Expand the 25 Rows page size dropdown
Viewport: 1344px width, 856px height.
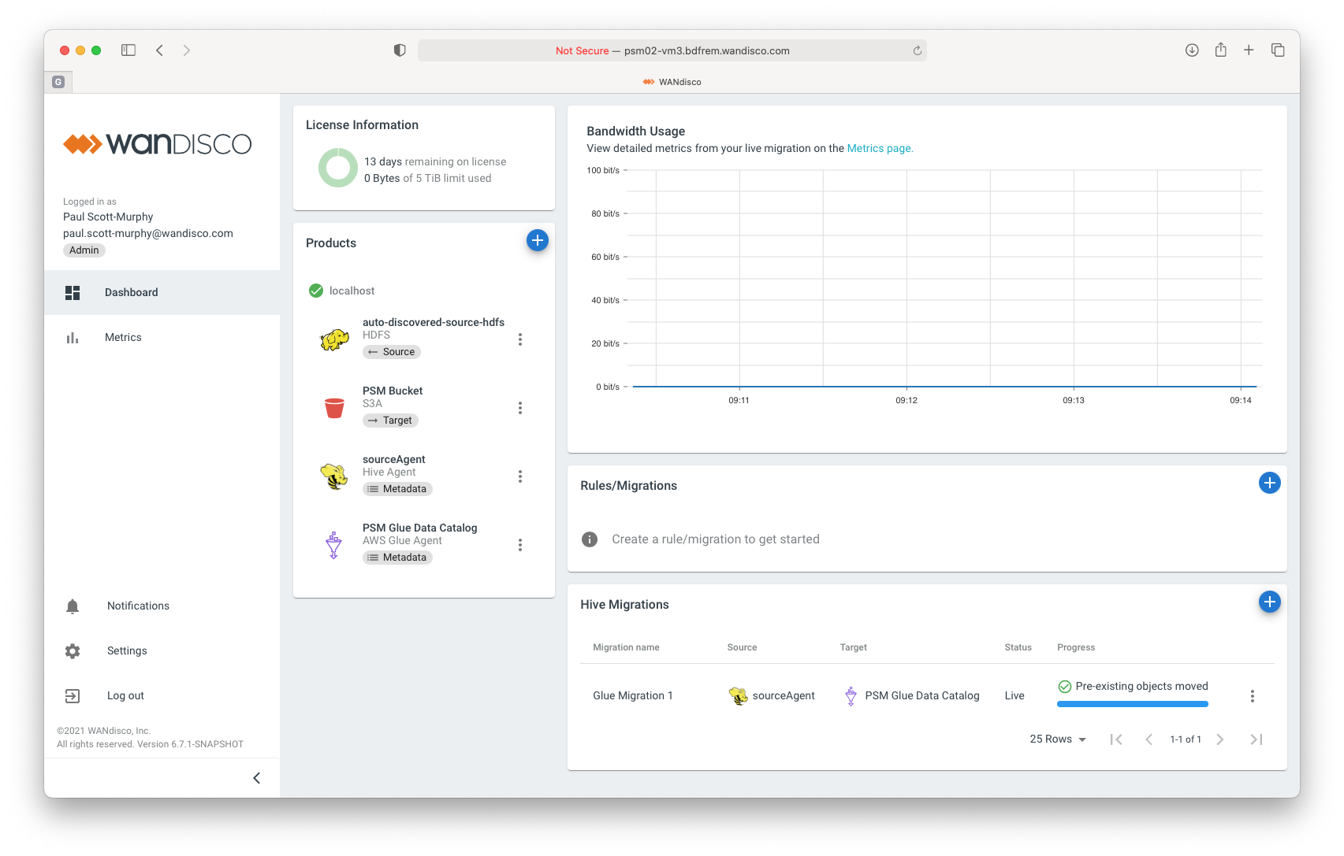pyautogui.click(x=1058, y=739)
